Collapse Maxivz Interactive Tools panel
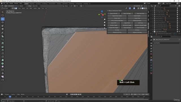This screenshot has width=181, height=102. 108,11
